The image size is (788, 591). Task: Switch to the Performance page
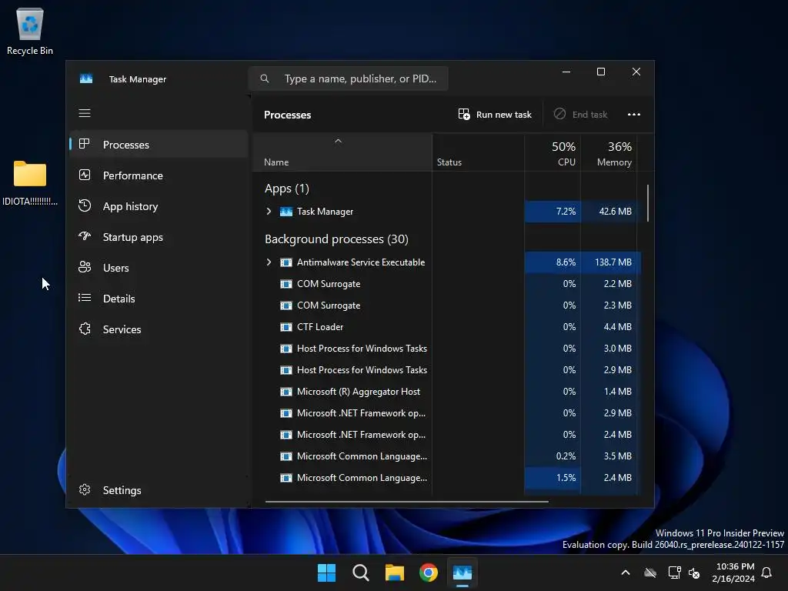(159, 175)
